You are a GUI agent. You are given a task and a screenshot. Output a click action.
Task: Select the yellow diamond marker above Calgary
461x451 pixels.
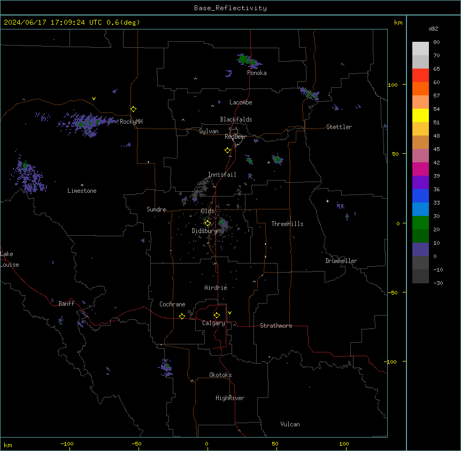[x=217, y=315]
